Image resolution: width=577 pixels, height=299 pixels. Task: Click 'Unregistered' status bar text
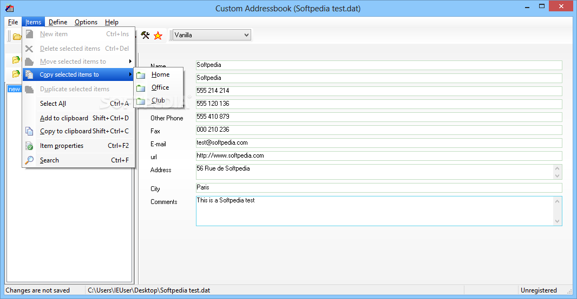click(x=539, y=290)
